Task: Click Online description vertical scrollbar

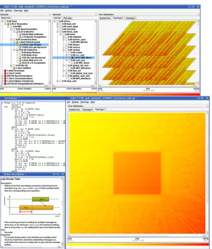Action: pyautogui.click(x=62, y=212)
